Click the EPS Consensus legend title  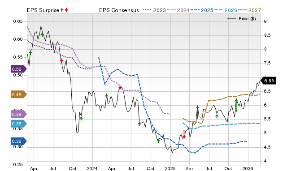pyautogui.click(x=119, y=10)
